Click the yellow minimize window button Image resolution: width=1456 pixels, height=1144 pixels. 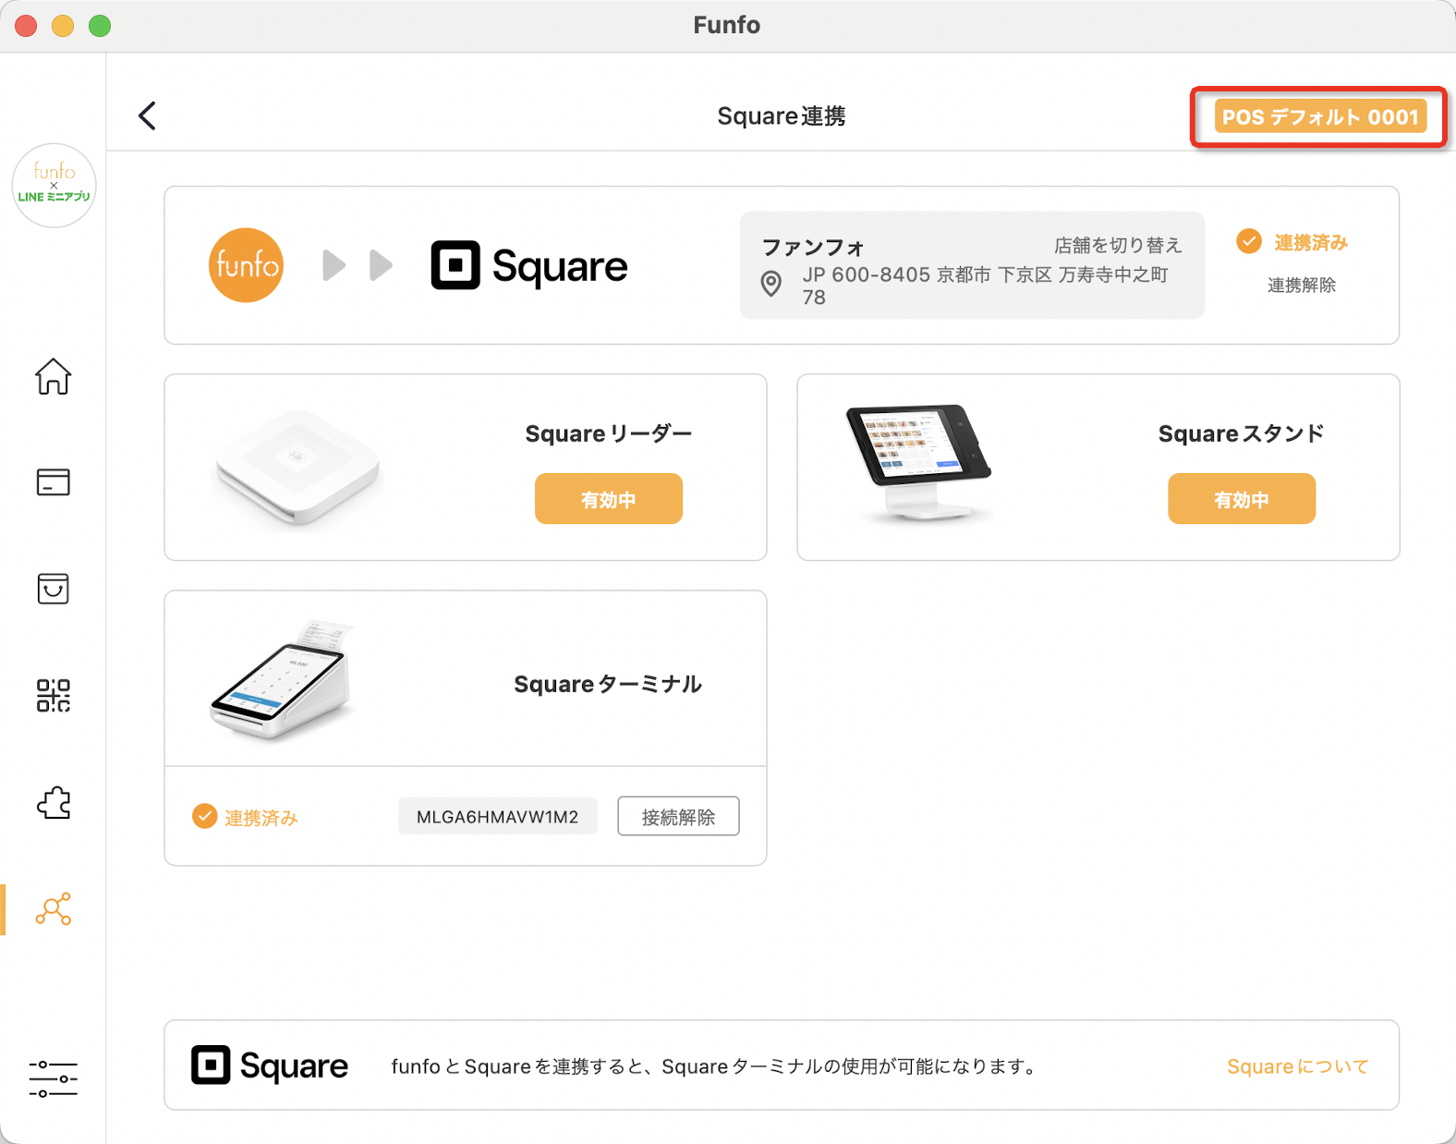click(x=63, y=26)
